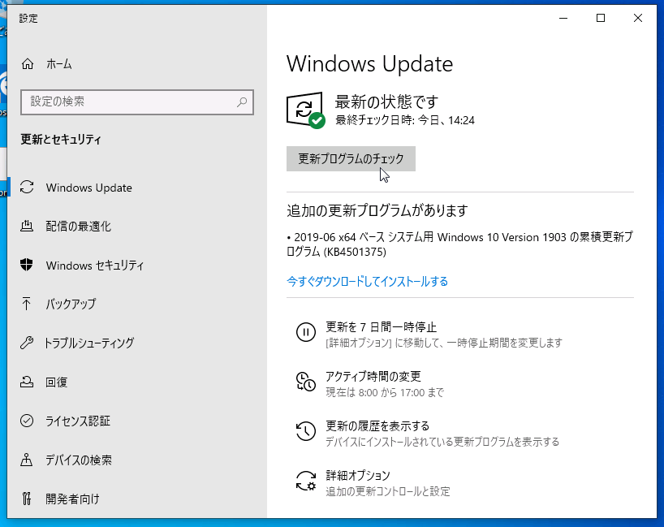This screenshot has width=664, height=527.
Task: Click inside the 設定の検索 search field
Action: click(122, 102)
